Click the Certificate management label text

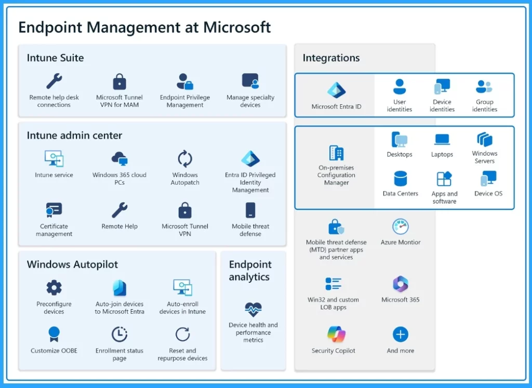[54, 230]
